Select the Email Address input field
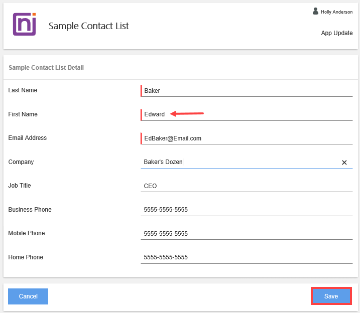The image size is (360, 313). [246, 138]
